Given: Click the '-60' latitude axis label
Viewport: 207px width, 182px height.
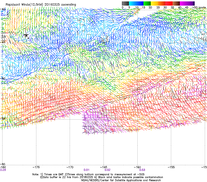Looking at the screenshot, I should [3, 164].
